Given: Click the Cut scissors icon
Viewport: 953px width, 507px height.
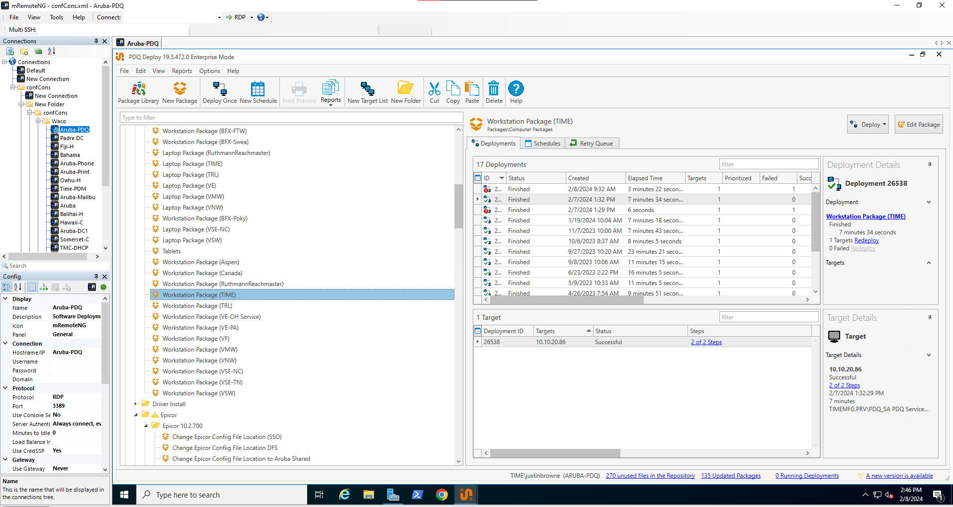Looking at the screenshot, I should click(x=434, y=92).
